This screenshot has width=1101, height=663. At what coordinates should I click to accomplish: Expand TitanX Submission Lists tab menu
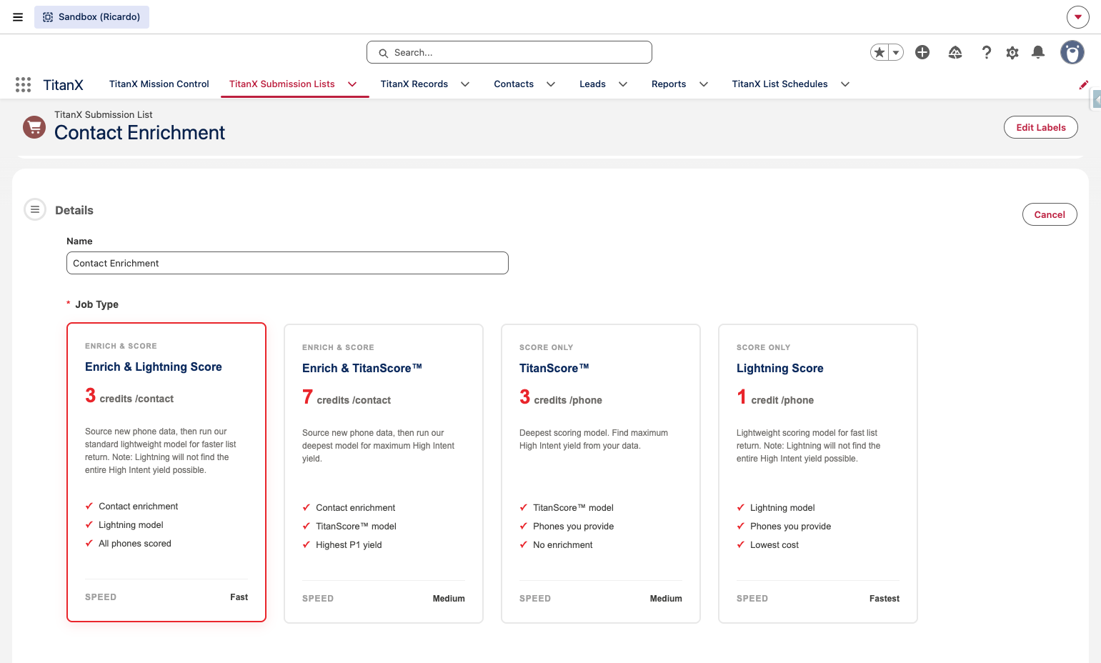click(x=352, y=84)
